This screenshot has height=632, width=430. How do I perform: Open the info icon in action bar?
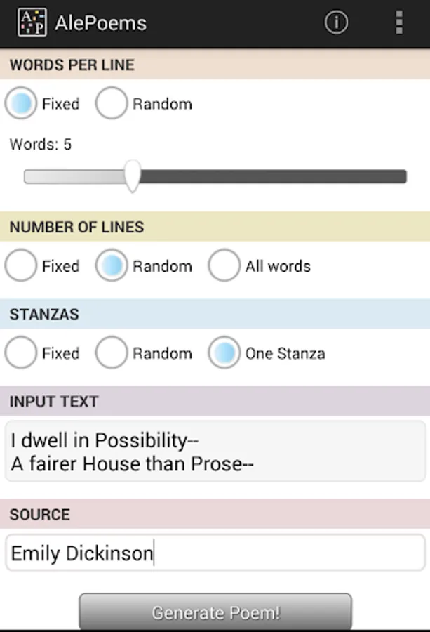pos(336,23)
